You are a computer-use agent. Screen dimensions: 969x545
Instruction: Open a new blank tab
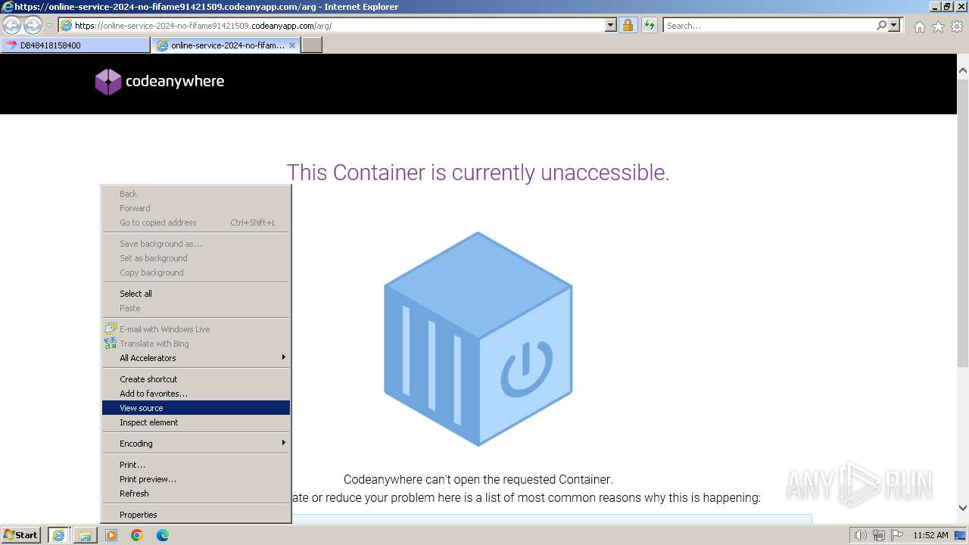click(312, 45)
